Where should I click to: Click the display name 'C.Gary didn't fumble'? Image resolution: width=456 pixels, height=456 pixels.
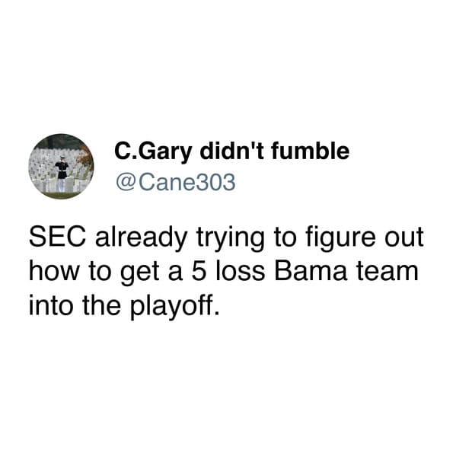pyautogui.click(x=231, y=151)
